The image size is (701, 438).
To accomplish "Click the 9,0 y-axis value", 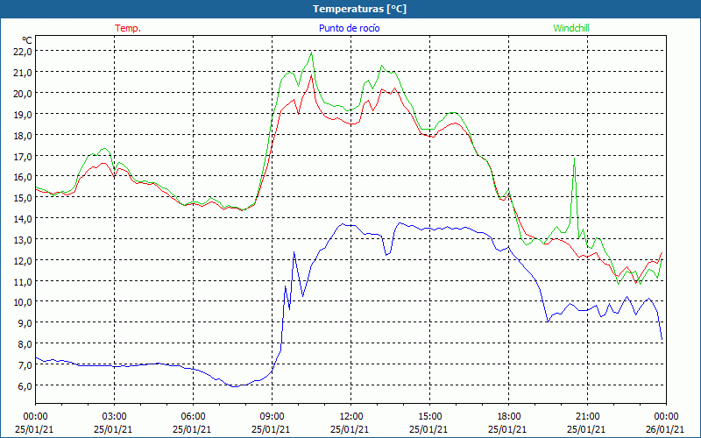I will (25, 323).
